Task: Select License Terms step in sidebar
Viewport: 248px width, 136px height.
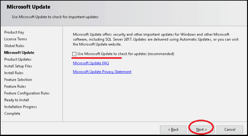Action: [15, 39]
